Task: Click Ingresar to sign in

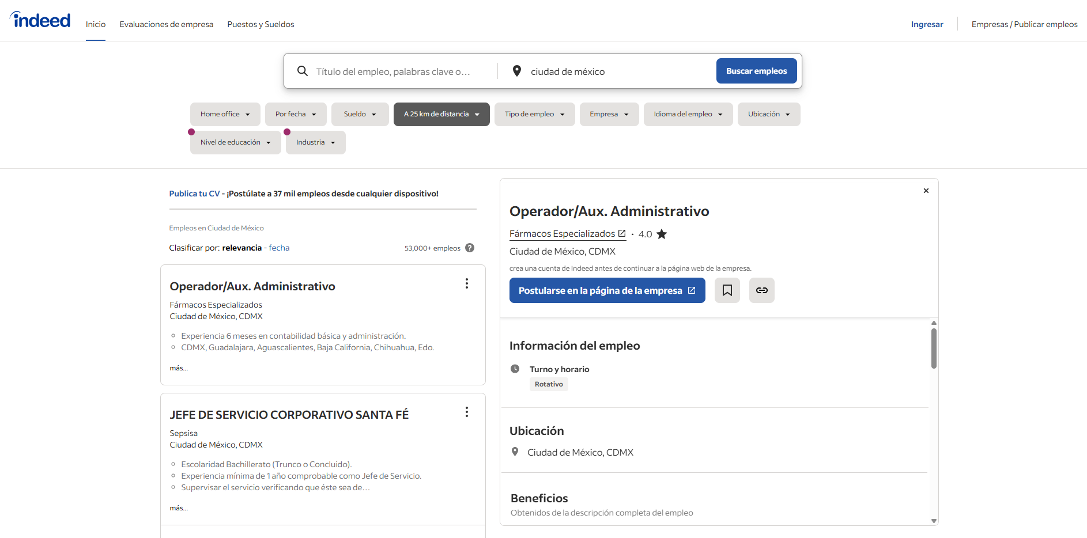Action: tap(927, 24)
